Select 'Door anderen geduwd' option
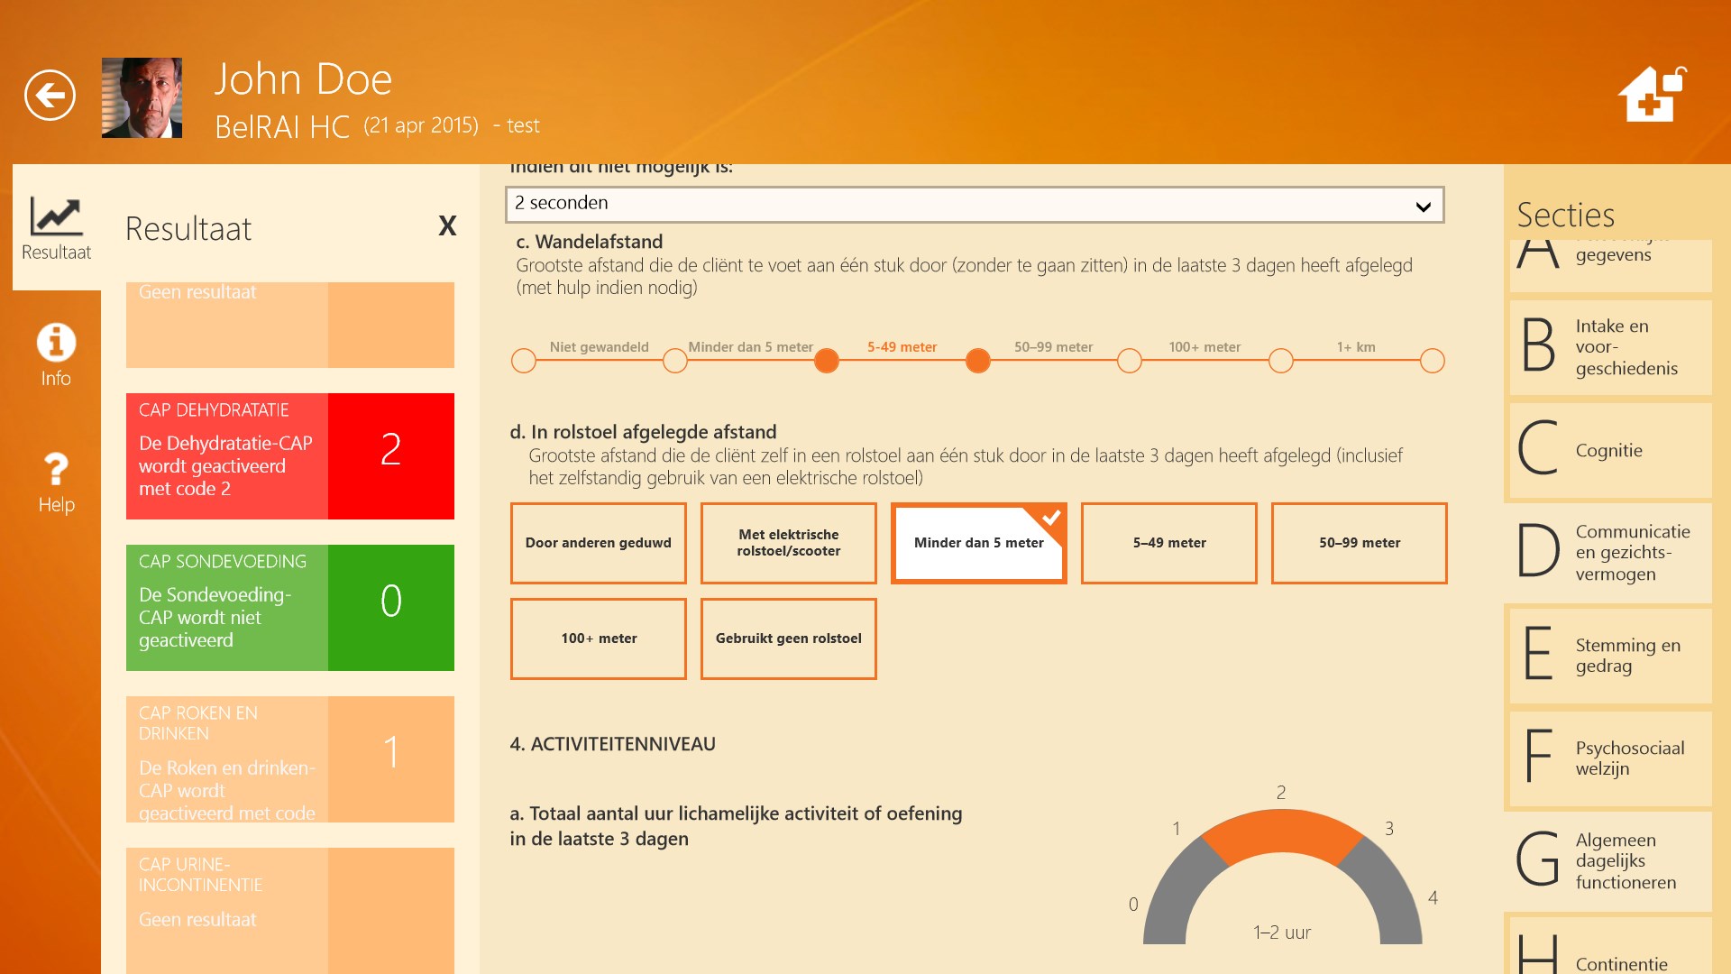Screen dimensions: 1731x974 pos(598,543)
